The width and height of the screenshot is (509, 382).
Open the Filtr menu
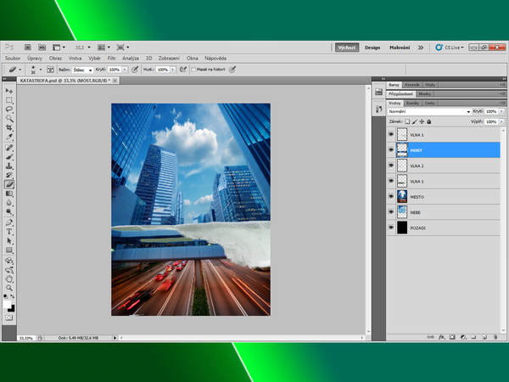pyautogui.click(x=112, y=58)
